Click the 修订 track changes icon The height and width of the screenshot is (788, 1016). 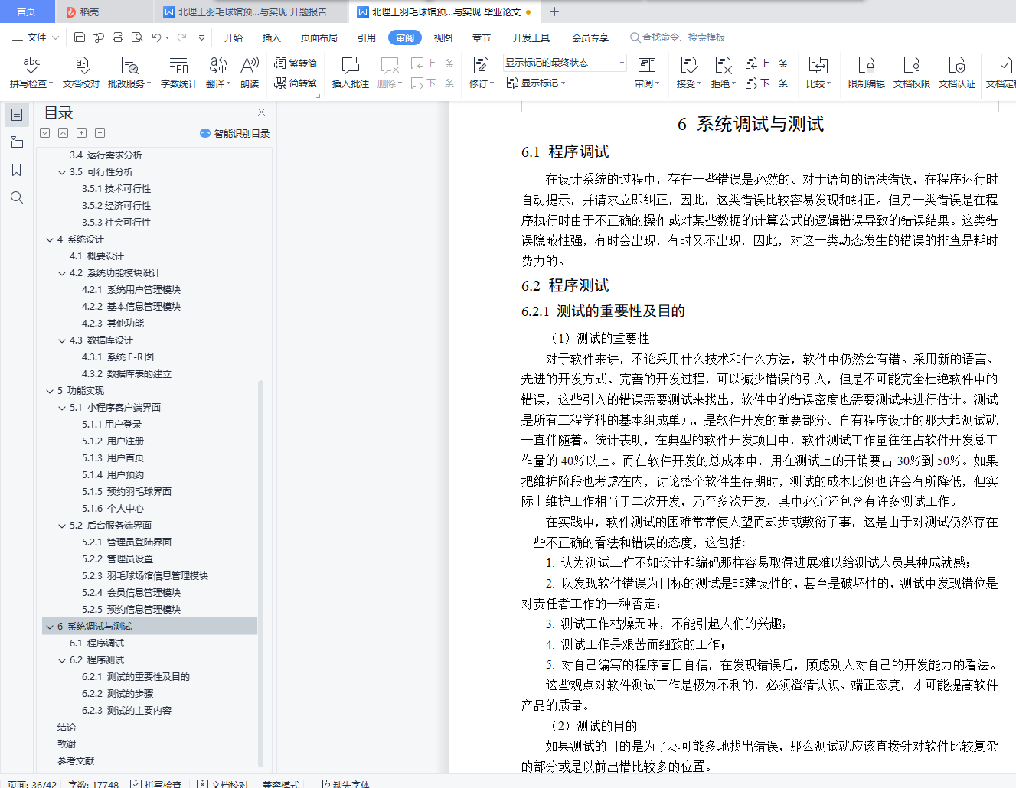481,66
